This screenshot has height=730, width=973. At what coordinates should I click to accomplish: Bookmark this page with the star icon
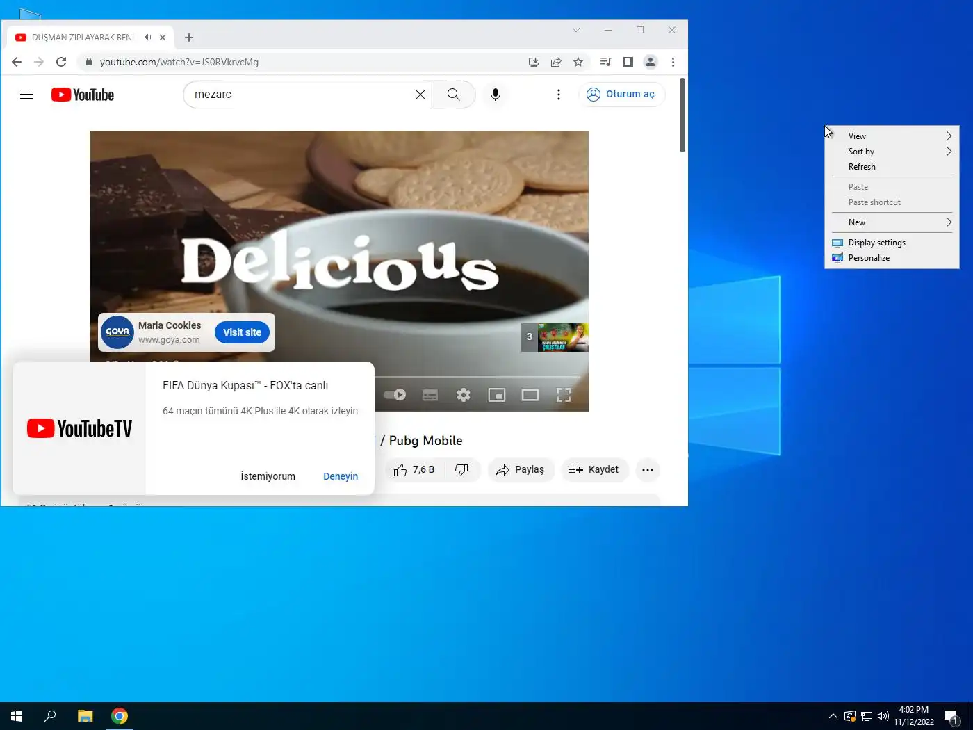(x=578, y=62)
